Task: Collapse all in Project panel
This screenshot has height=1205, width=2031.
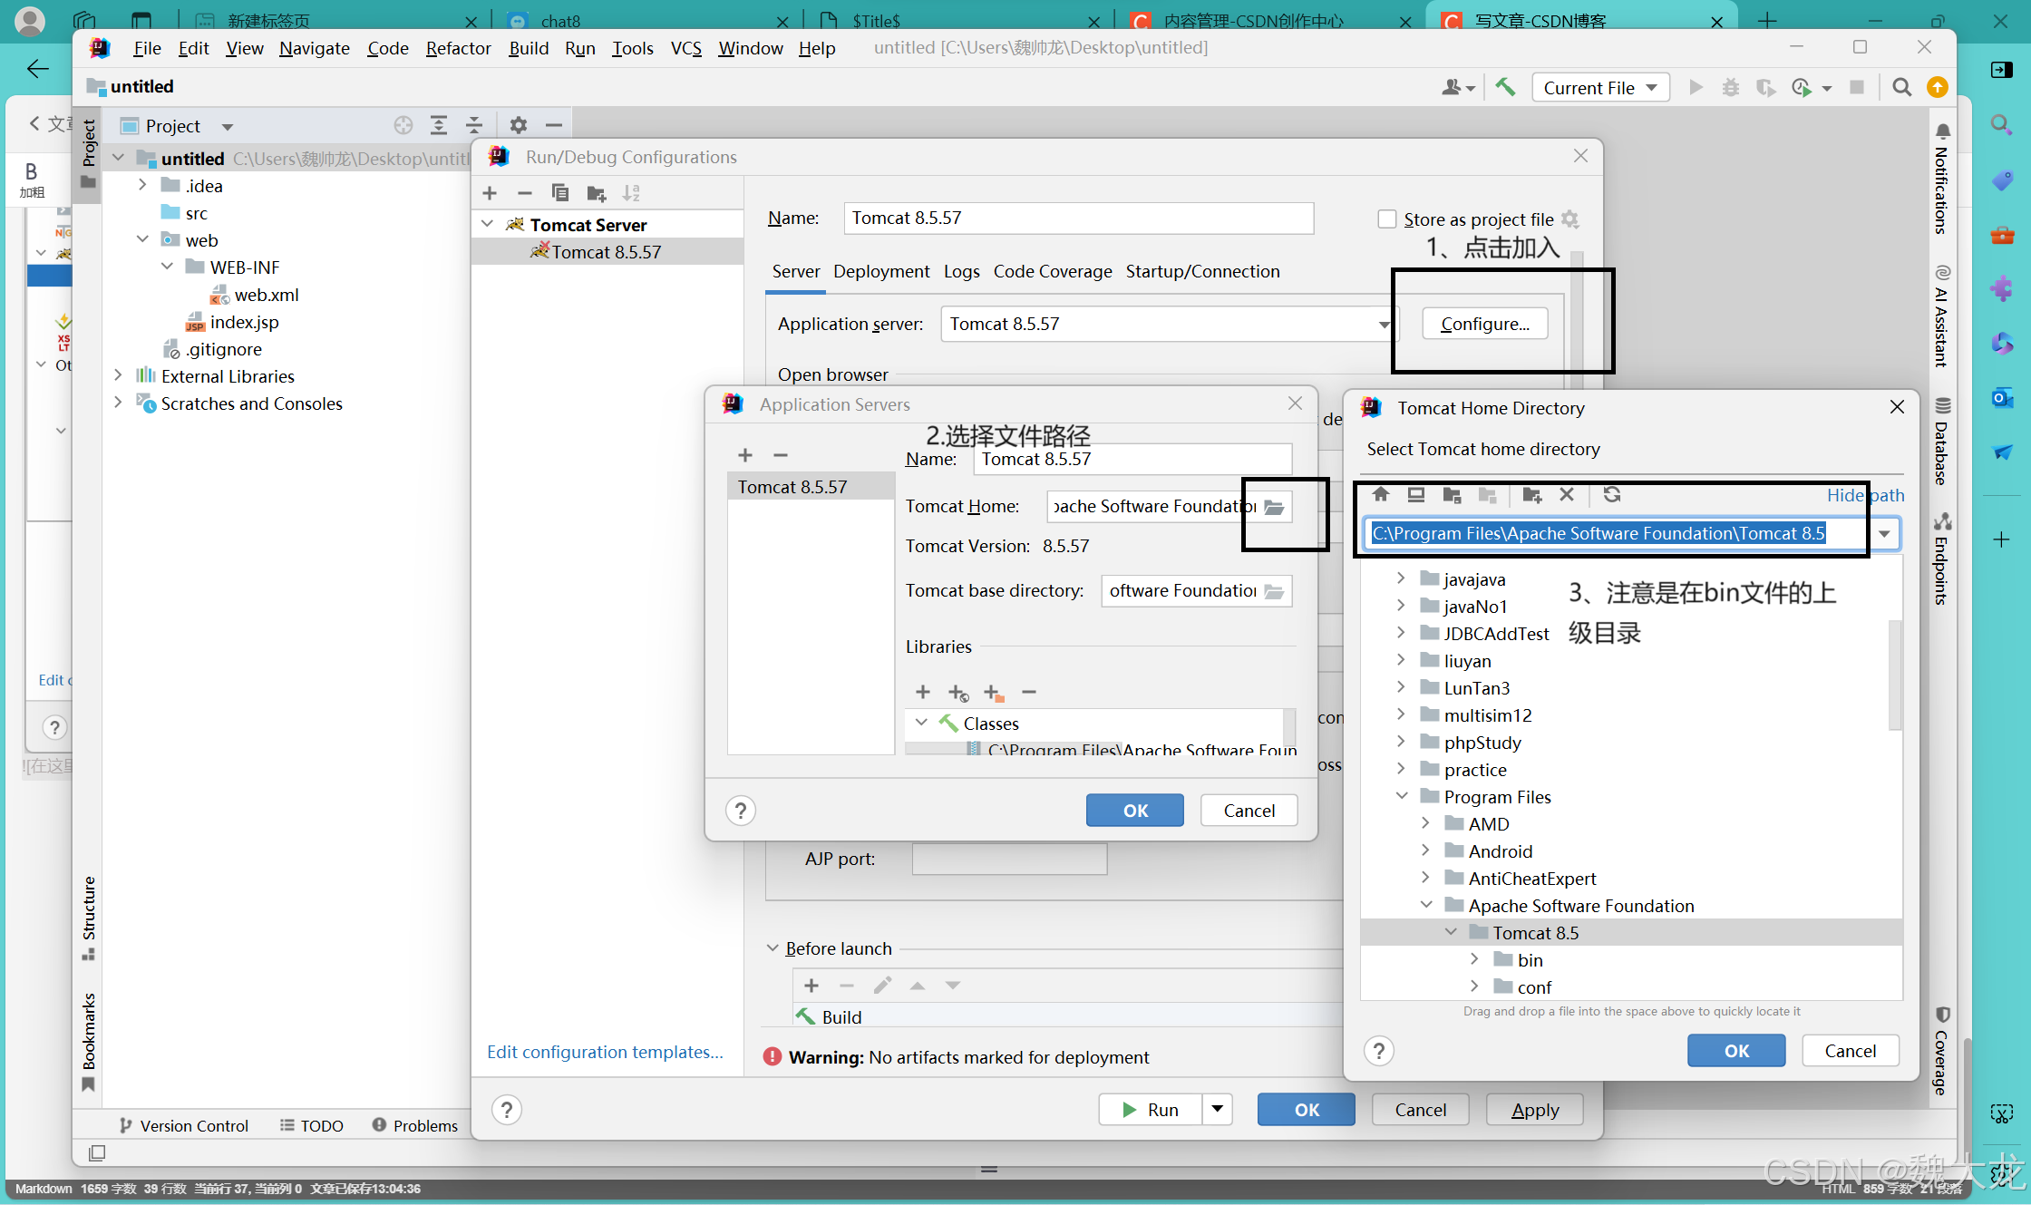Action: point(474,125)
